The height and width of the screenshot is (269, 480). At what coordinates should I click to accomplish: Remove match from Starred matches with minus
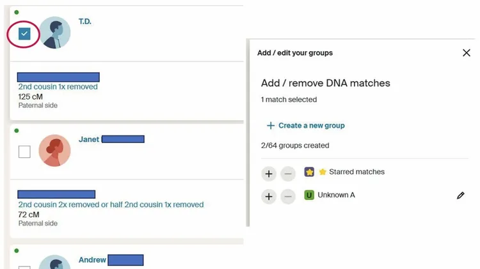click(x=289, y=173)
